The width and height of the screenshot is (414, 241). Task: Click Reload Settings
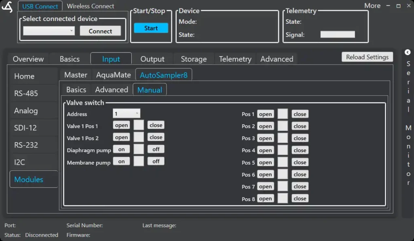[x=367, y=57]
